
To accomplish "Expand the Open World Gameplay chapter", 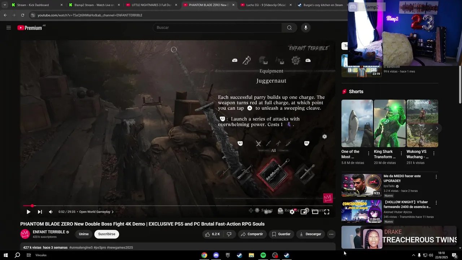I will (x=96, y=212).
